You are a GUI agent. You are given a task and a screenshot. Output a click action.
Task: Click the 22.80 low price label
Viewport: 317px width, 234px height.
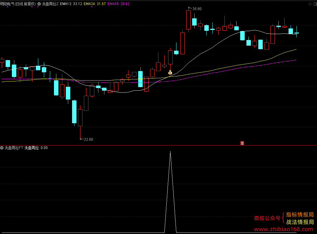89,139
